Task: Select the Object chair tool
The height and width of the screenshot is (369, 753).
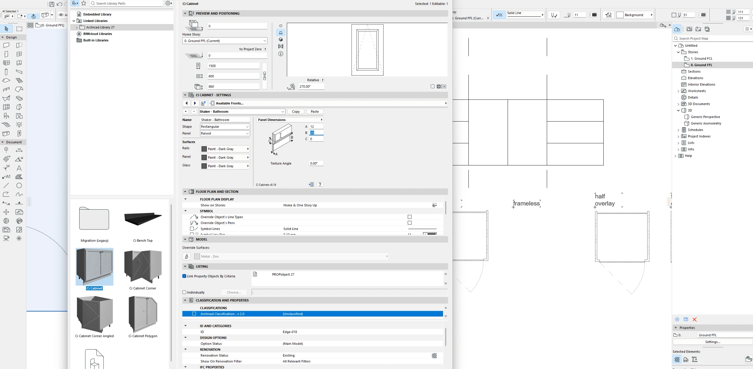Action: 6,116
